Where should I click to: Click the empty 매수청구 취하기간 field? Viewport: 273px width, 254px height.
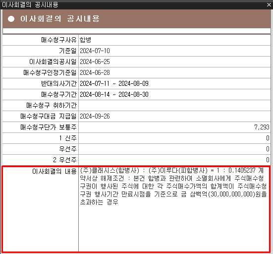[x=174, y=105]
